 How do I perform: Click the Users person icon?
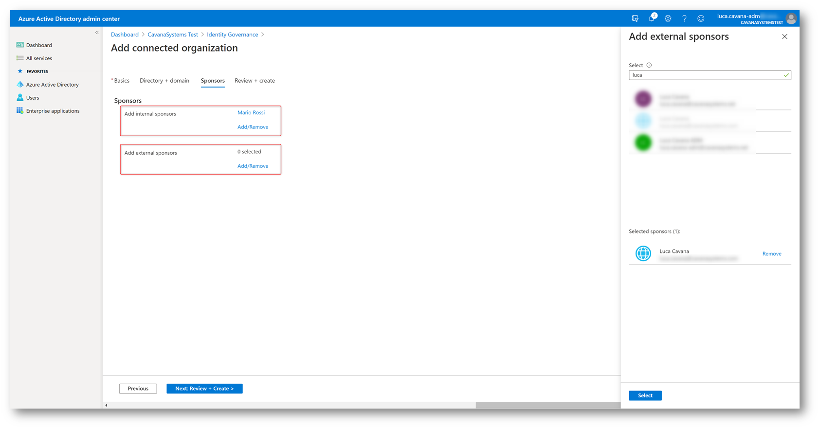tap(20, 97)
